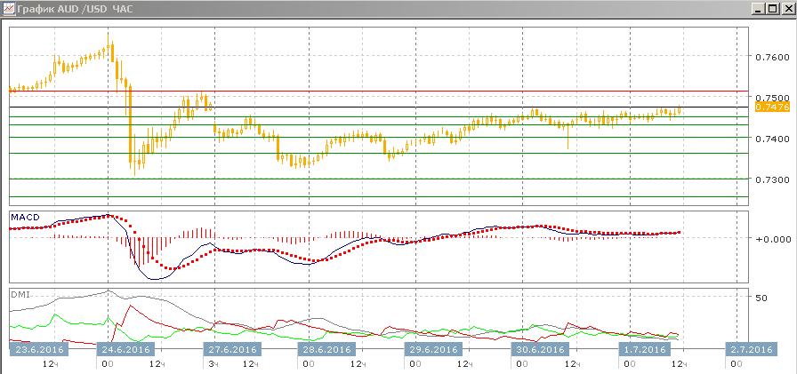Click the 29.6.2016 date marker
Image resolution: width=797 pixels, height=374 pixels.
(432, 350)
